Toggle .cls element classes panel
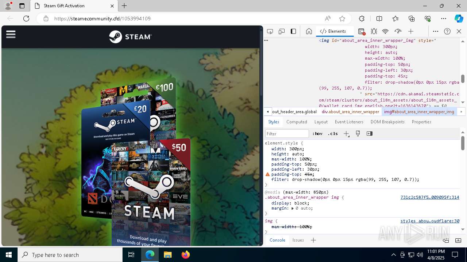 tap(333, 134)
